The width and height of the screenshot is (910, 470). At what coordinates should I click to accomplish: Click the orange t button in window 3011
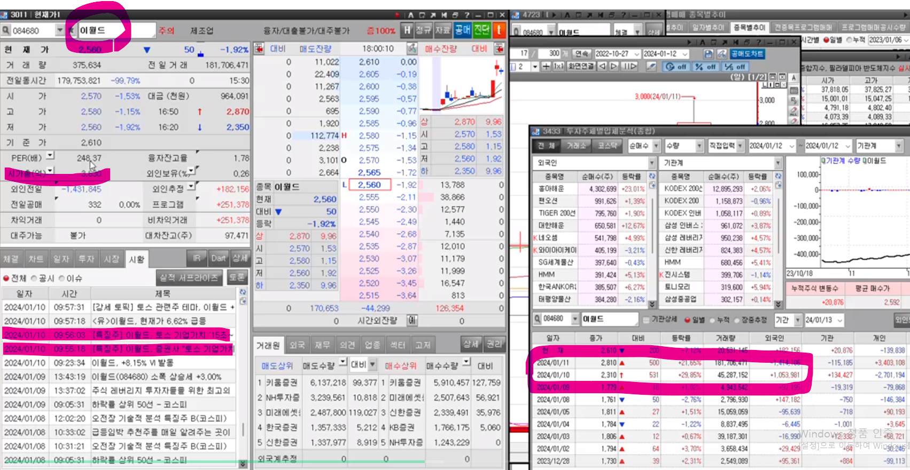coord(499,30)
